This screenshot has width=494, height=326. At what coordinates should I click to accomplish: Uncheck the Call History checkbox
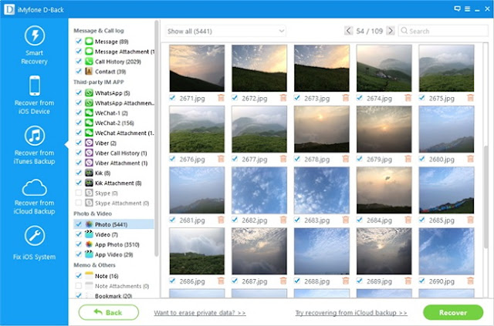point(79,62)
